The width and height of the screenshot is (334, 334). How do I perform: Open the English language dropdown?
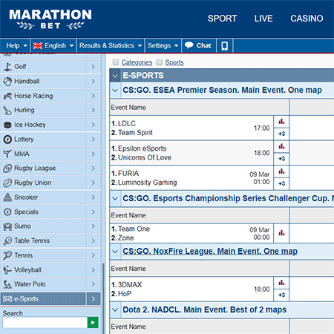pos(53,45)
